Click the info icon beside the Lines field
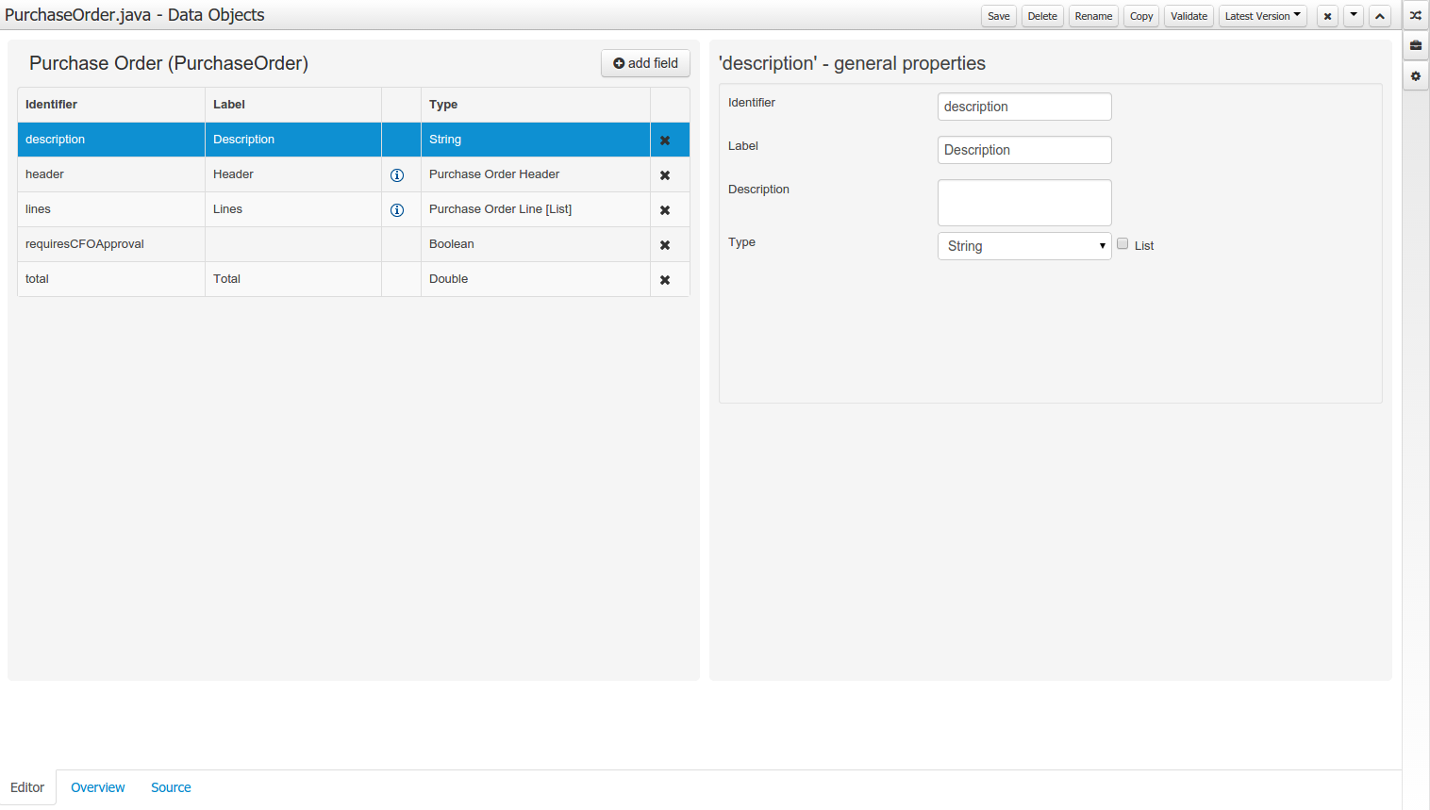The image size is (1430, 810). 395,209
